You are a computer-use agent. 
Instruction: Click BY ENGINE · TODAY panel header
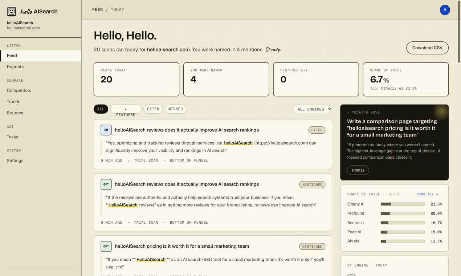point(367,265)
